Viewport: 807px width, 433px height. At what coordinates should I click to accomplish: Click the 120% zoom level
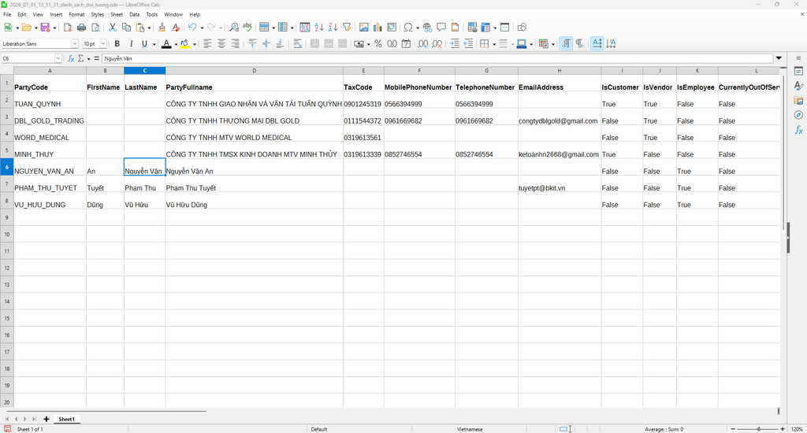click(797, 429)
